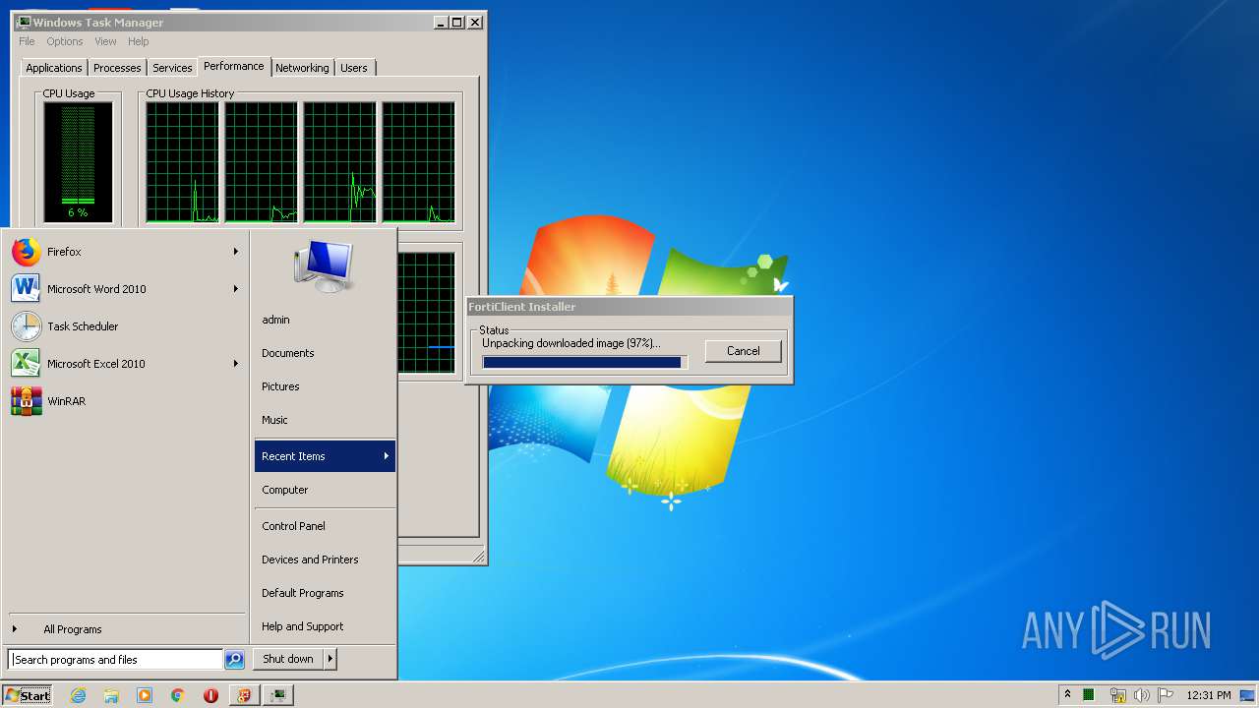1259x708 pixels.
Task: Open Devices and Printers
Action: click(310, 560)
